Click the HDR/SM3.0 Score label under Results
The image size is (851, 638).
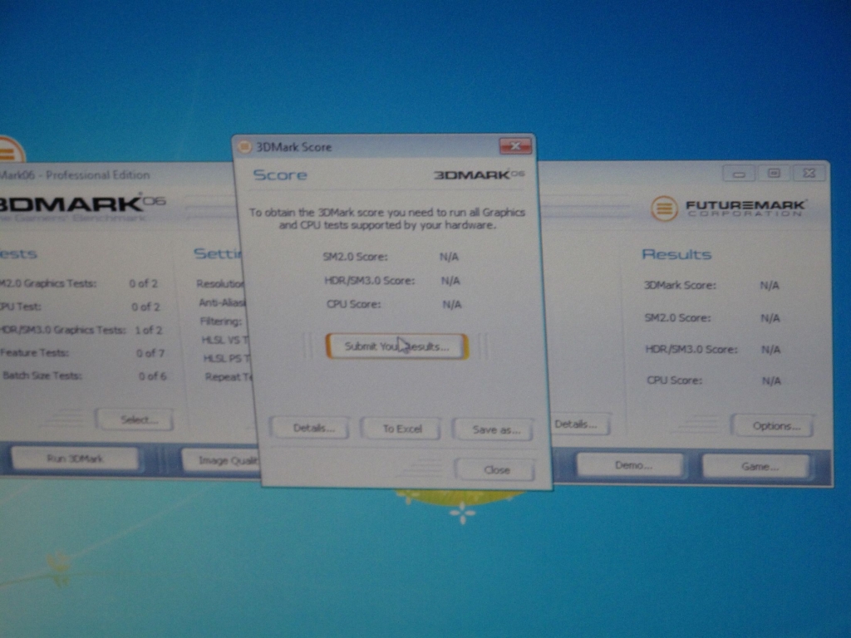[x=691, y=349]
